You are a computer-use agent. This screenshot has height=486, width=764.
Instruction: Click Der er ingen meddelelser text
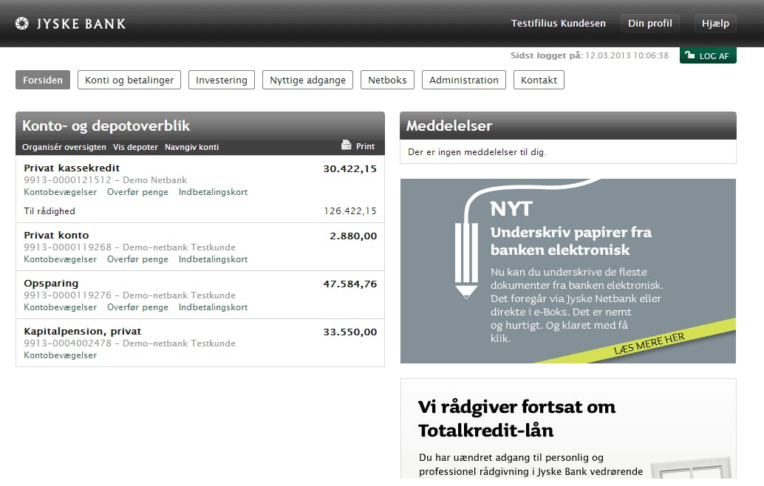pyautogui.click(x=477, y=152)
